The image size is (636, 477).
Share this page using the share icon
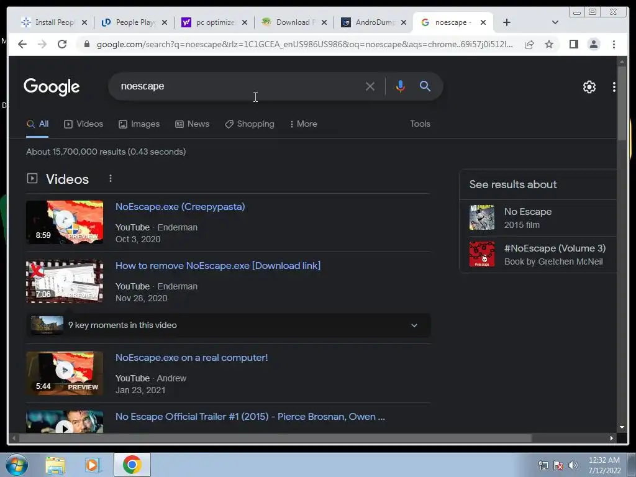529,44
